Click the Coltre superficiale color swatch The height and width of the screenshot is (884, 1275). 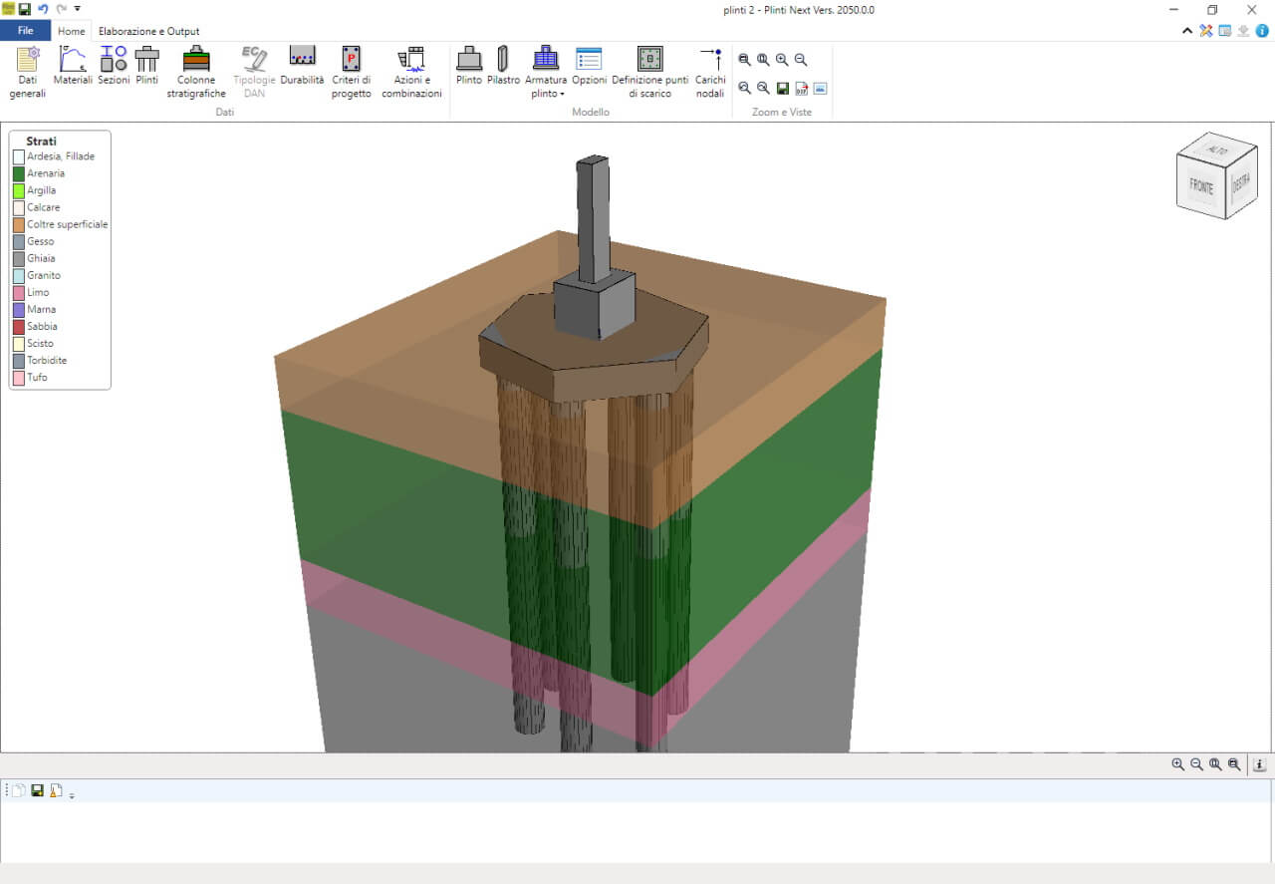(19, 225)
